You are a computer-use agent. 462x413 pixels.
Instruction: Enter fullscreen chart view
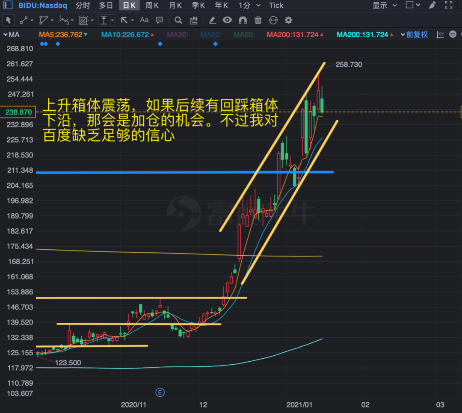(448, 5)
